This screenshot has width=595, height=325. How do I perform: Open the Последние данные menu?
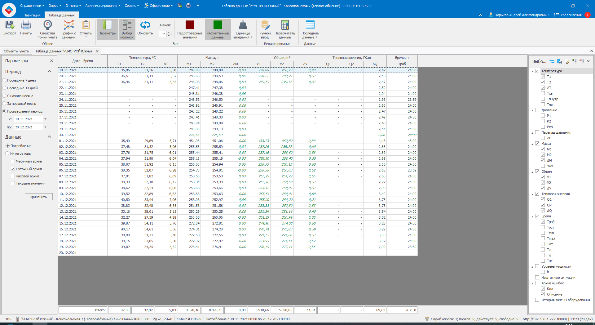310,29
